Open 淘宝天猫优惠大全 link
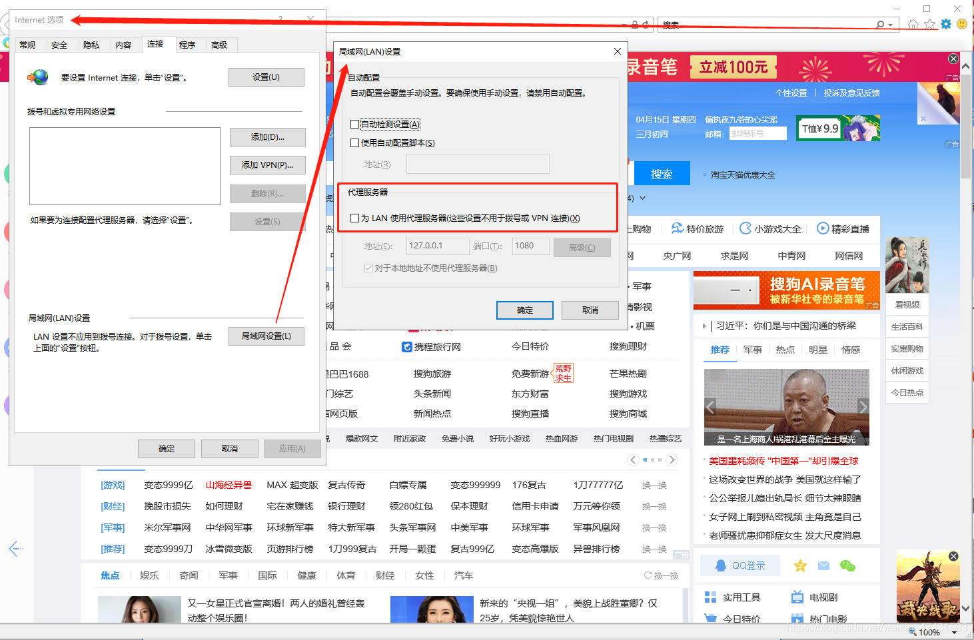This screenshot has width=974, height=640. click(x=743, y=175)
